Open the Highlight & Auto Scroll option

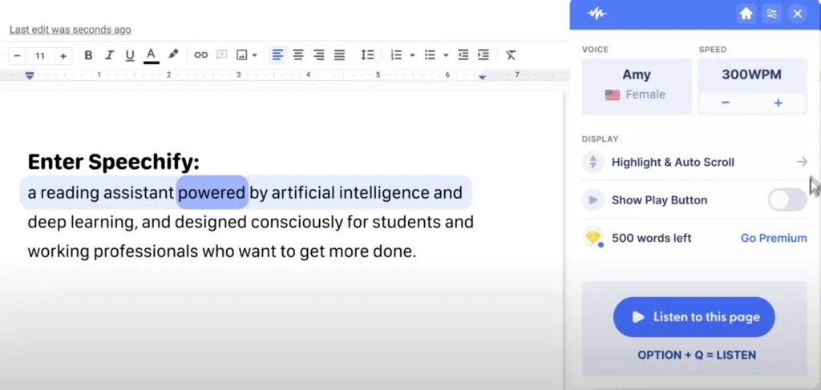pyautogui.click(x=694, y=163)
